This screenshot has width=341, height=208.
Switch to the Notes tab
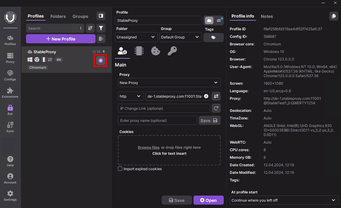point(267,16)
